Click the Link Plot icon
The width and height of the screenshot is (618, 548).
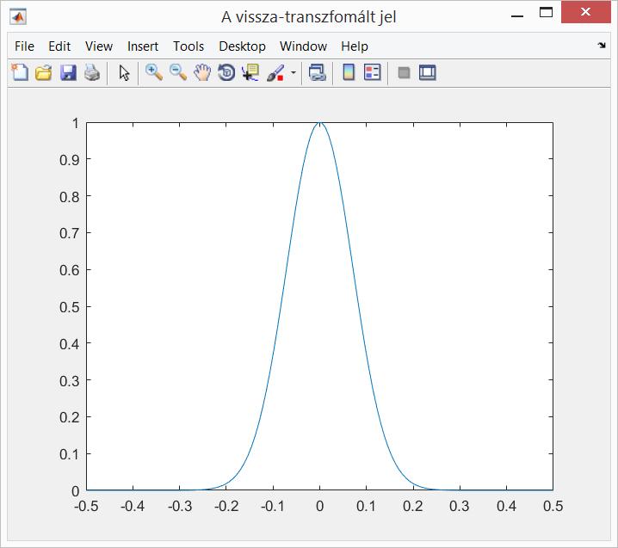318,73
